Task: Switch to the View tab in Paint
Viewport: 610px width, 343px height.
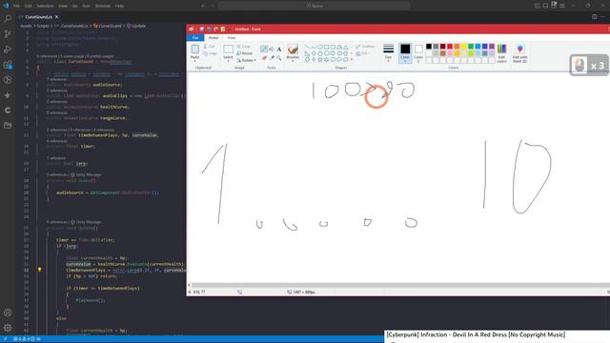Action: pyautogui.click(x=231, y=38)
